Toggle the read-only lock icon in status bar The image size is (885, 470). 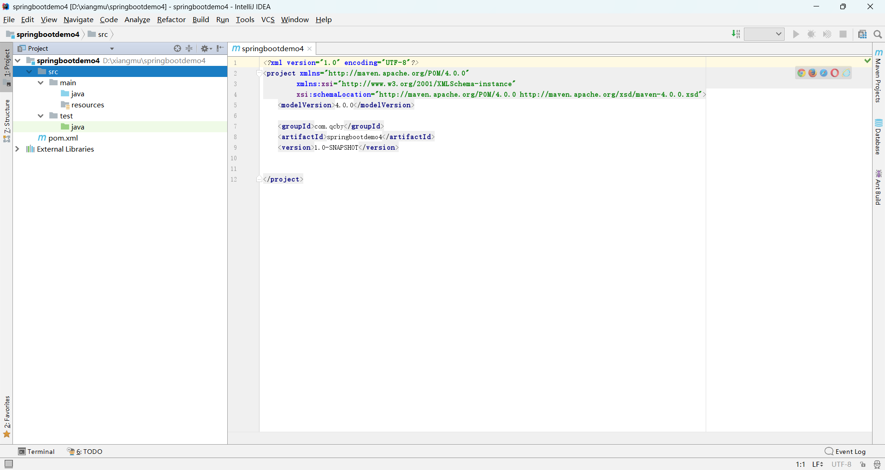[863, 464]
